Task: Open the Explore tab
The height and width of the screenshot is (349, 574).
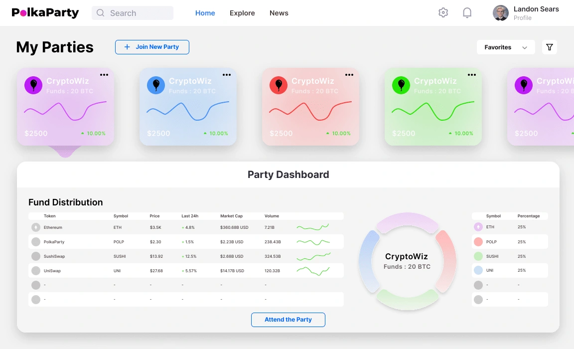Action: tap(242, 13)
